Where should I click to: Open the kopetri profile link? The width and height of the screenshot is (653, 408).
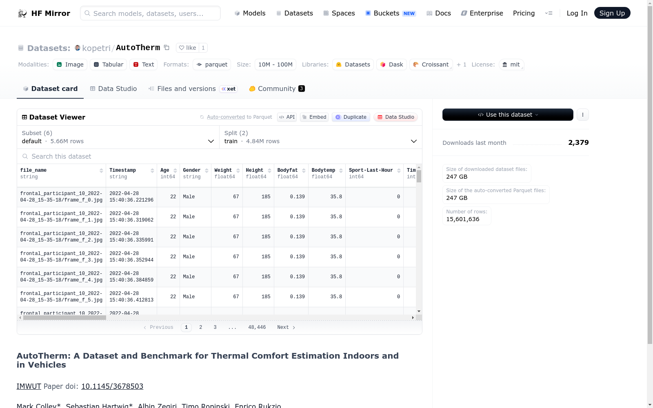click(x=96, y=48)
